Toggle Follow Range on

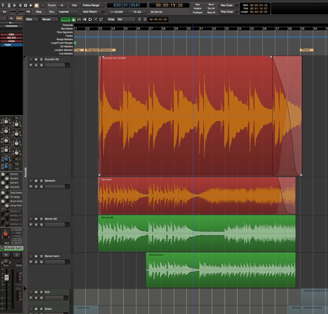(92, 5)
